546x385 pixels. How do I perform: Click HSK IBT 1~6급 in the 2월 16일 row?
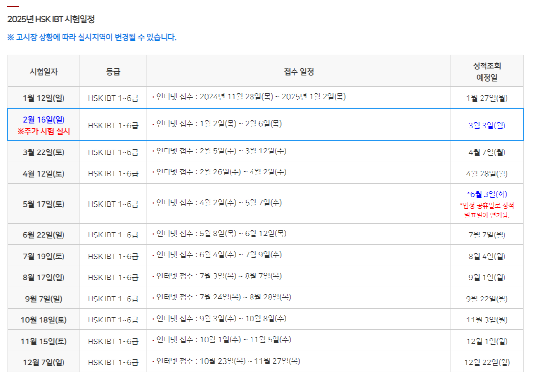[x=113, y=126]
